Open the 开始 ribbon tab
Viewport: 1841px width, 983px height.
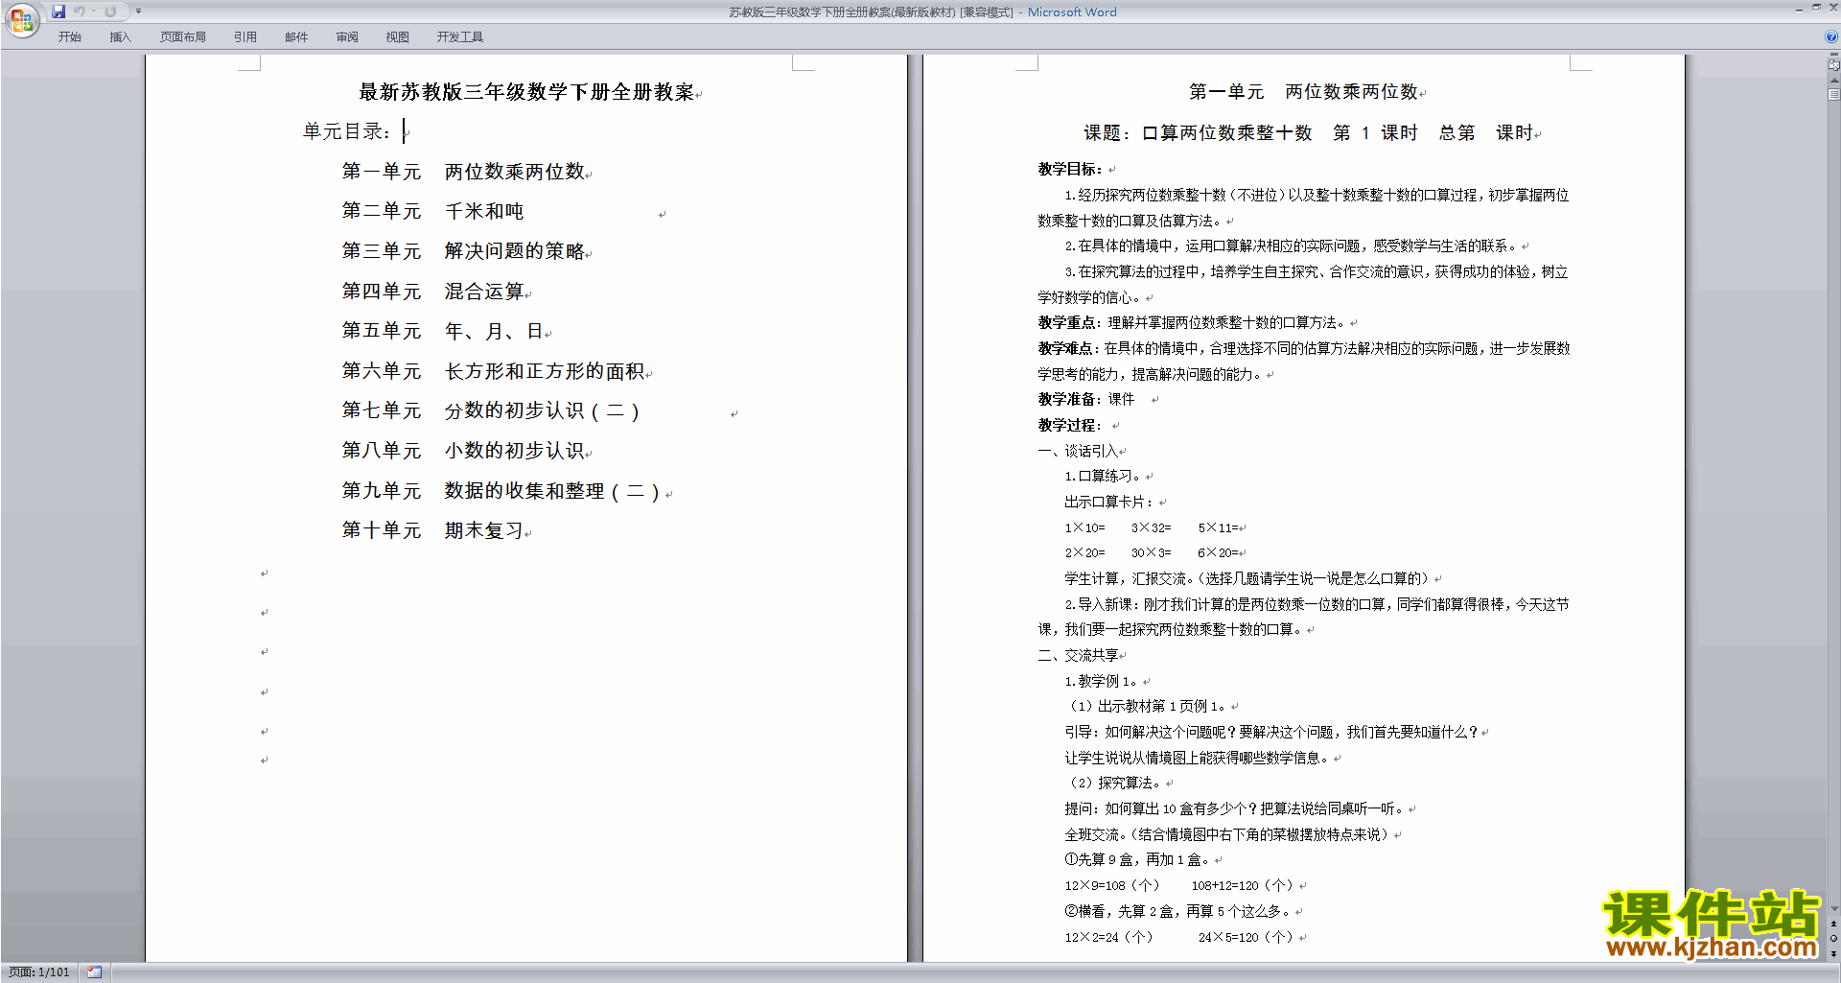click(69, 37)
